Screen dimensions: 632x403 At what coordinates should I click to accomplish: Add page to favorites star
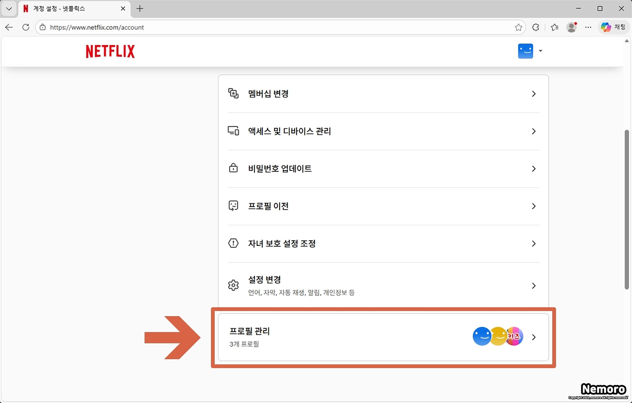(518, 27)
